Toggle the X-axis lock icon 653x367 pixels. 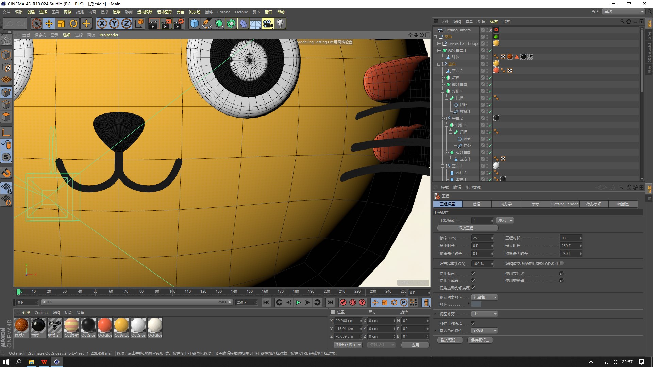(102, 24)
